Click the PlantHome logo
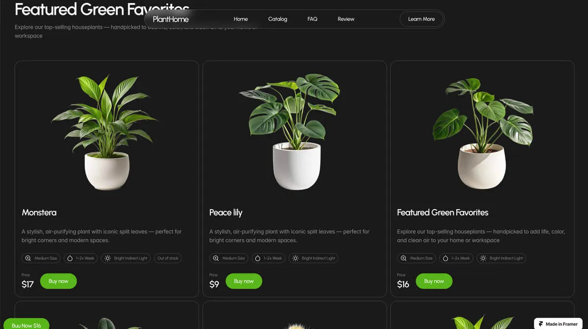Viewport: 588px width, 329px height. [171, 19]
